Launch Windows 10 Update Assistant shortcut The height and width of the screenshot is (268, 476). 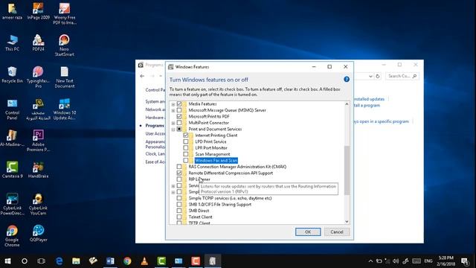[x=65, y=109]
